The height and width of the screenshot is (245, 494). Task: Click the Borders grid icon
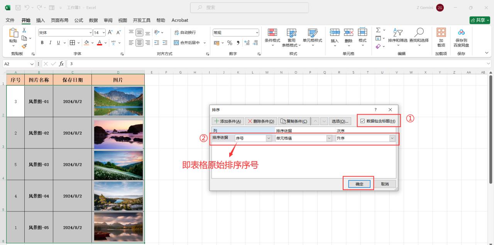[72, 43]
